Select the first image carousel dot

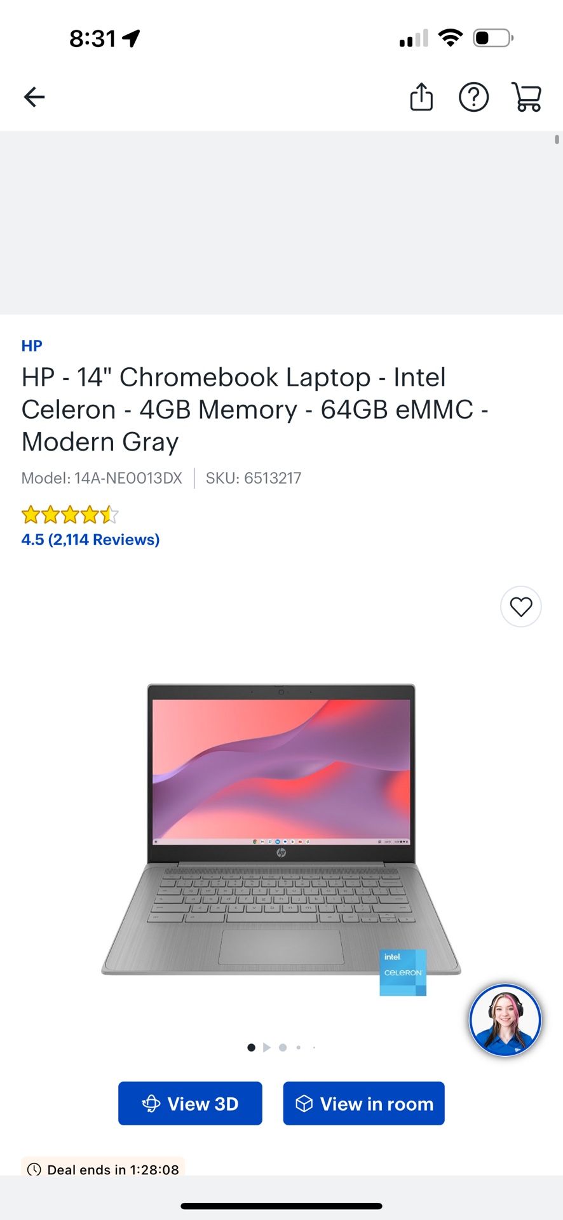(251, 1047)
